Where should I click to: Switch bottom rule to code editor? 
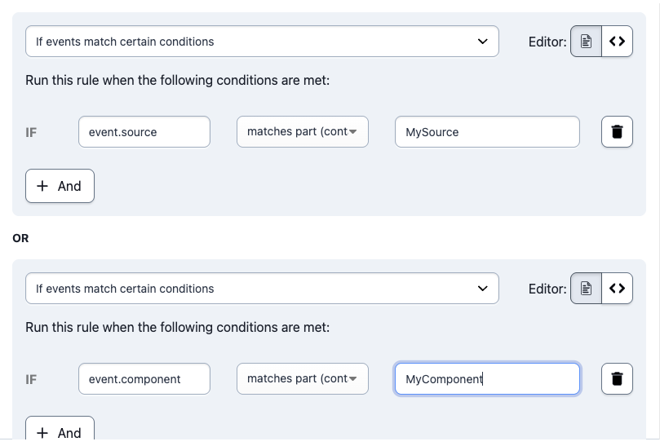pos(617,288)
